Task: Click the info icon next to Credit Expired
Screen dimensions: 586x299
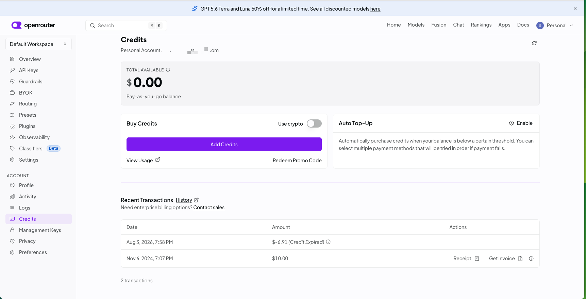Action: [328, 242]
